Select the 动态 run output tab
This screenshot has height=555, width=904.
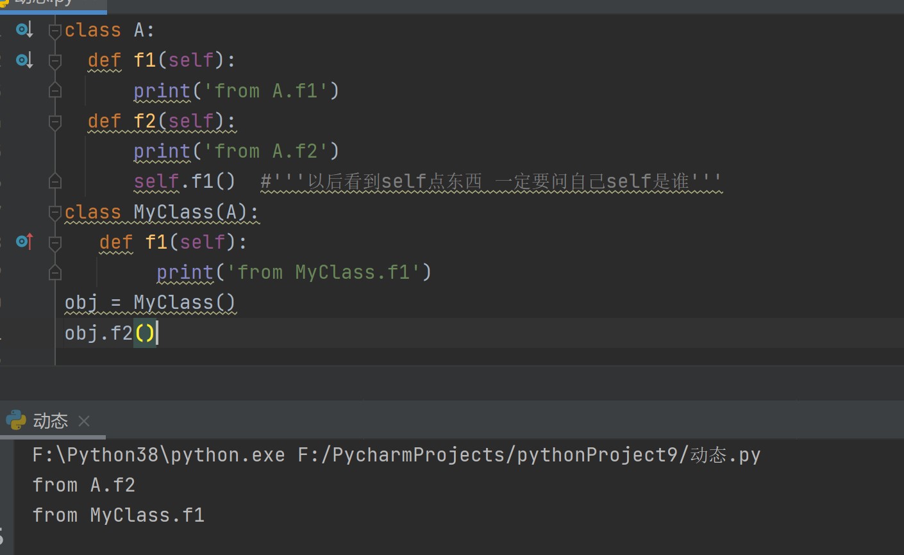pyautogui.click(x=50, y=421)
